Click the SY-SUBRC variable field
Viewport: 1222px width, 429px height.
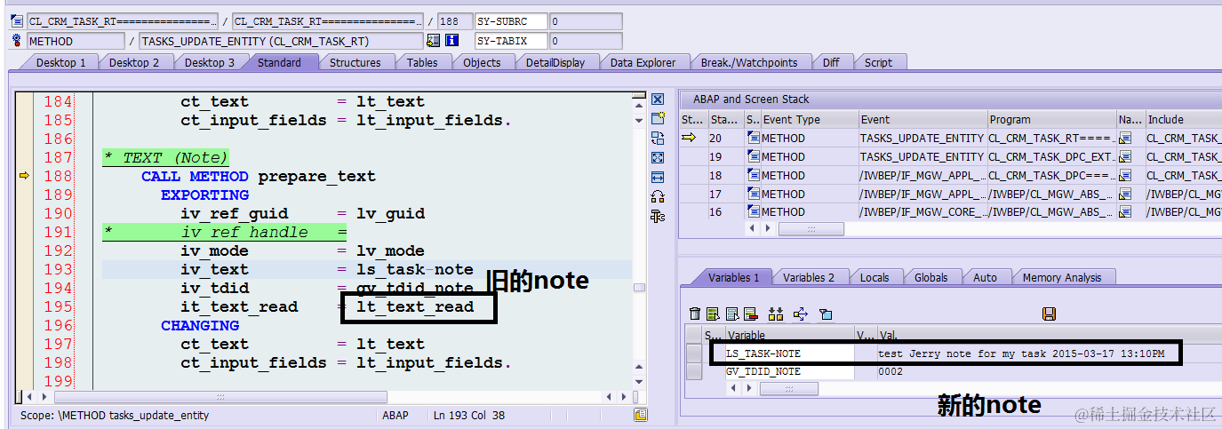[x=509, y=21]
